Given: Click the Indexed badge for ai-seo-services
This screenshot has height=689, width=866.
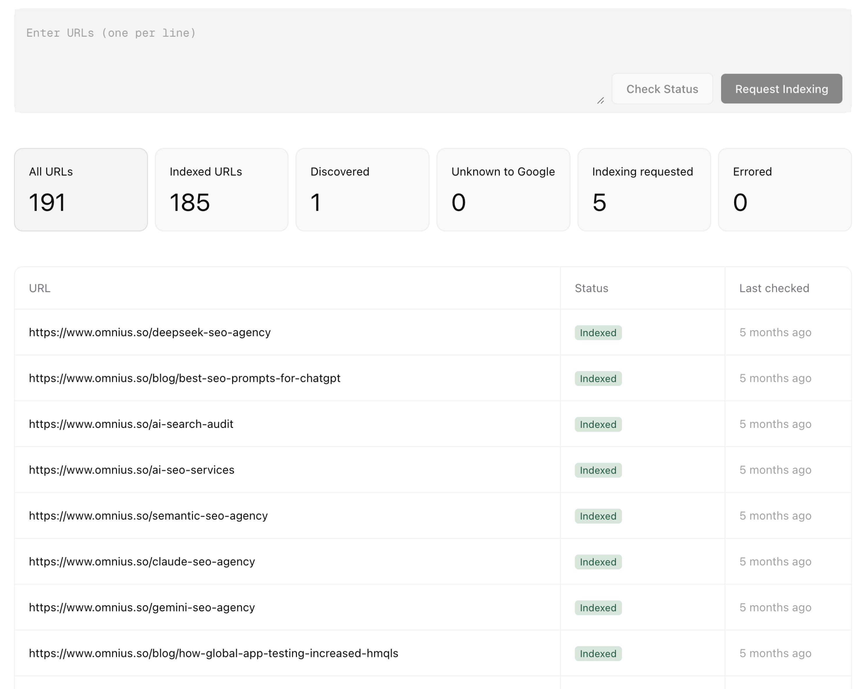Looking at the screenshot, I should (598, 470).
